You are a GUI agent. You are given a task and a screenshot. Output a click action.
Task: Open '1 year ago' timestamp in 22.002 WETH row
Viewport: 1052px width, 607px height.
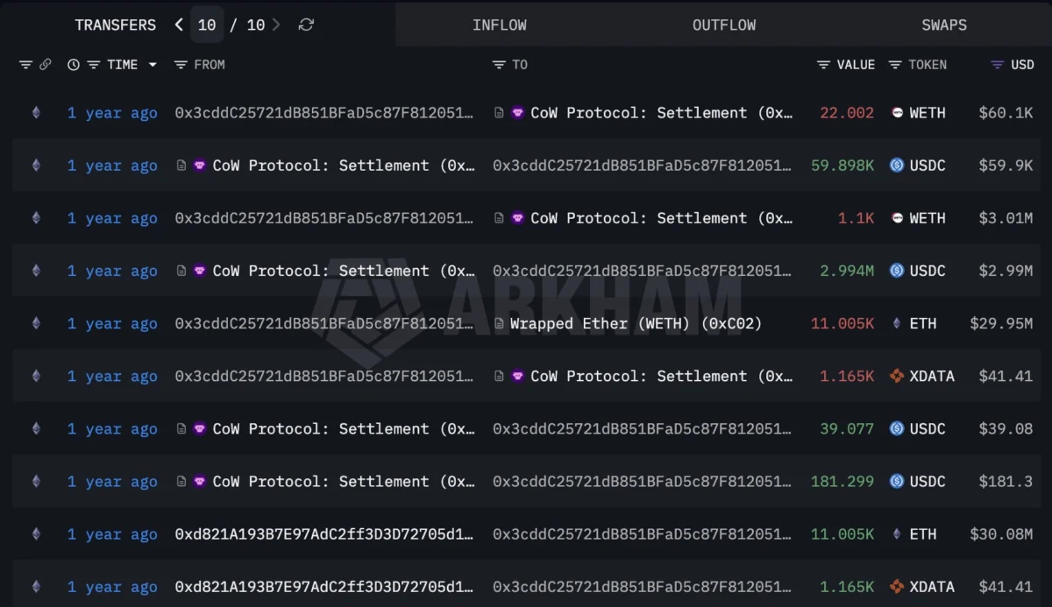(x=112, y=113)
